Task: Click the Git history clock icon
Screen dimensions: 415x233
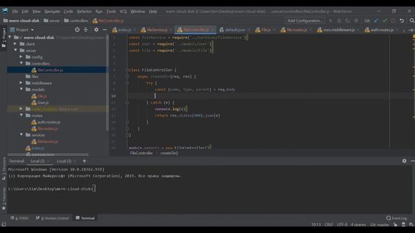Action: [x=393, y=21]
